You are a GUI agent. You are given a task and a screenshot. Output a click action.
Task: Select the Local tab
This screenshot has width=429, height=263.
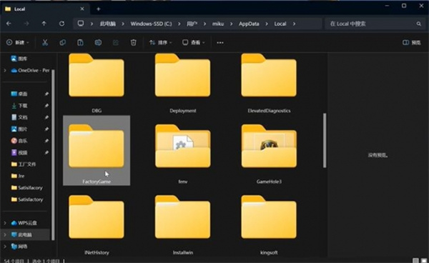click(x=45, y=9)
